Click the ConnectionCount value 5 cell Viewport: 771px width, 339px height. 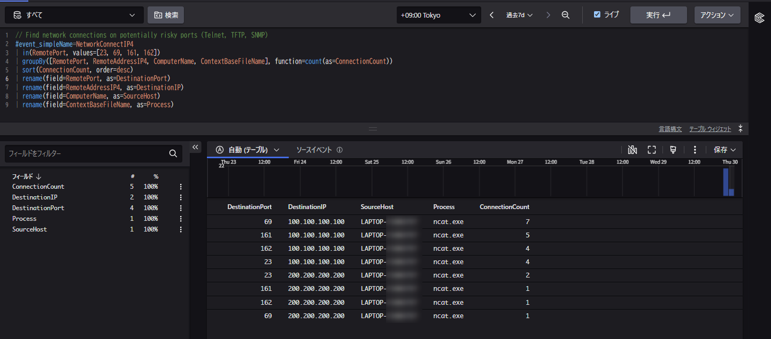527,235
